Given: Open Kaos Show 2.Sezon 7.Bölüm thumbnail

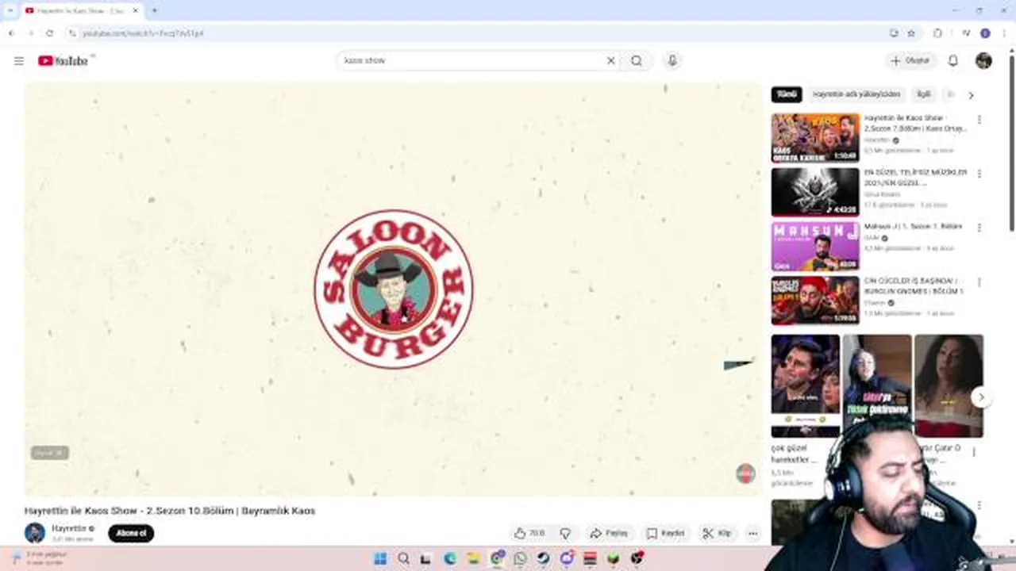Looking at the screenshot, I should point(815,138).
